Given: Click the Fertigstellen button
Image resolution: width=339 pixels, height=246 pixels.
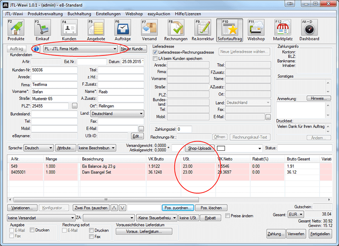Looking at the screenshot, I should [320, 234].
